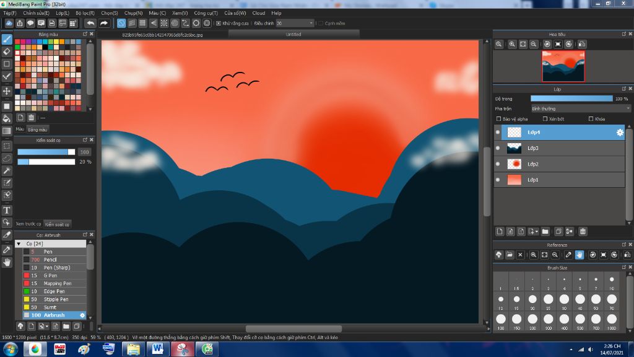This screenshot has width=634, height=357.
Task: Switch to the Untitled document tab
Action: 293,35
